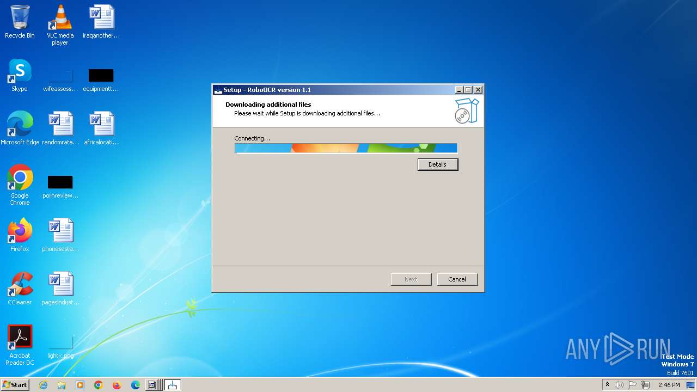Select the Acrobat Reader DC shortcut

pyautogui.click(x=20, y=345)
